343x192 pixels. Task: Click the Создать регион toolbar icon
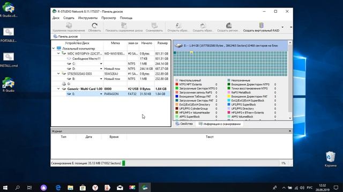[x=229, y=26]
